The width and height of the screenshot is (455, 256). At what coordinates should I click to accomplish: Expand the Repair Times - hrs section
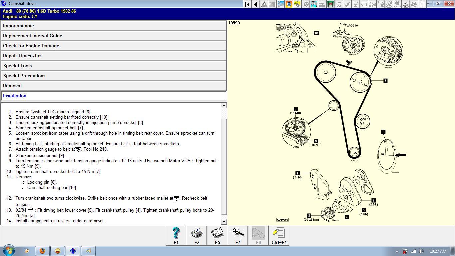coord(113,56)
